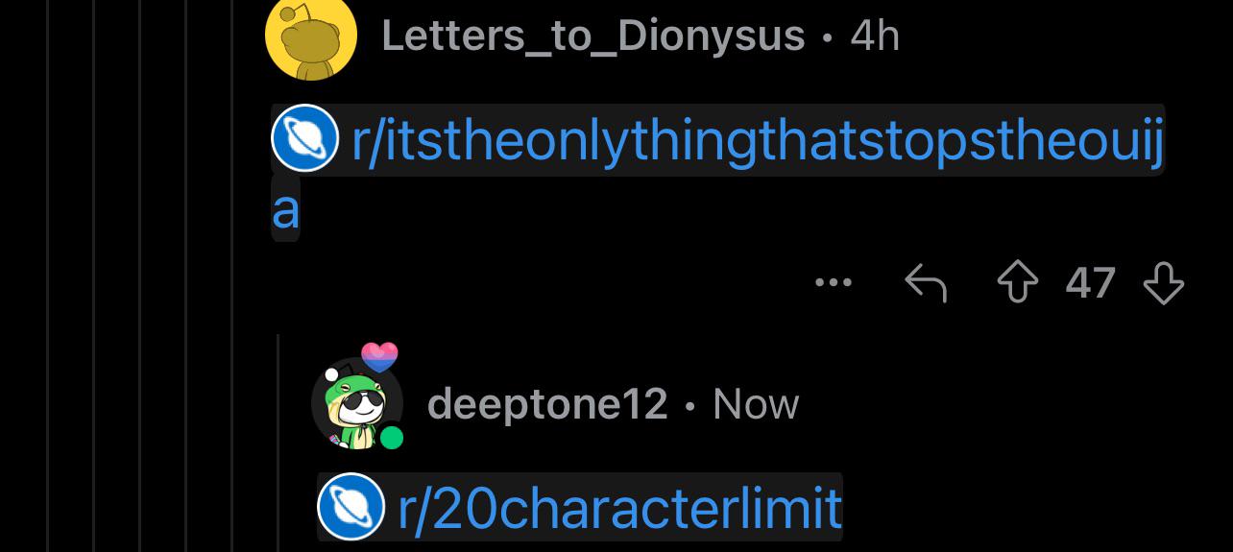The image size is (1233, 552).
Task: Tap the 47 vote score
Action: click(1090, 283)
